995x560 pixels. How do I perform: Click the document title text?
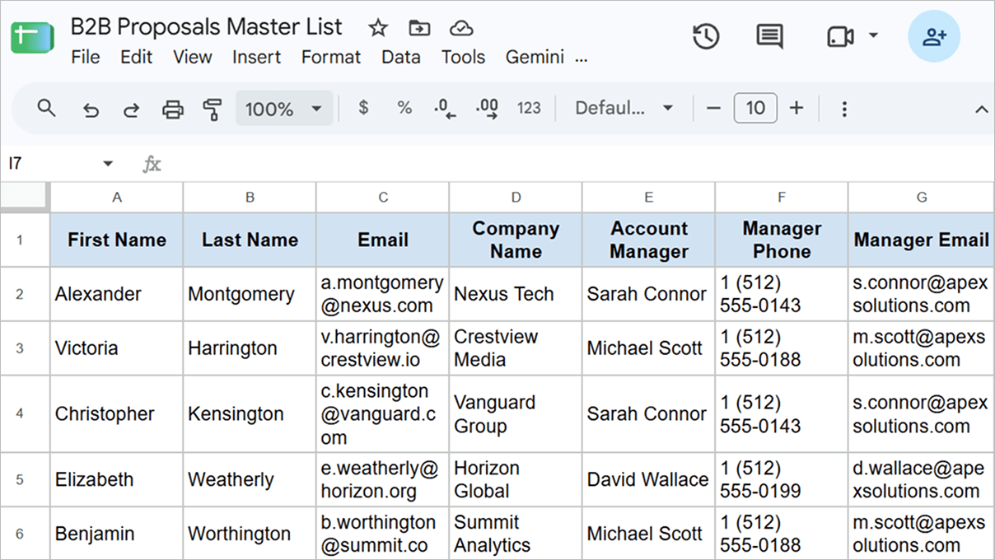tap(206, 26)
